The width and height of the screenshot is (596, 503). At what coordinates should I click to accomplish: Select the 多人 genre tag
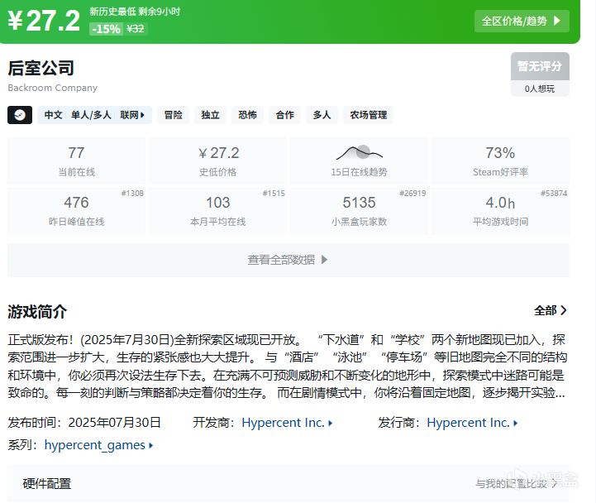point(322,115)
